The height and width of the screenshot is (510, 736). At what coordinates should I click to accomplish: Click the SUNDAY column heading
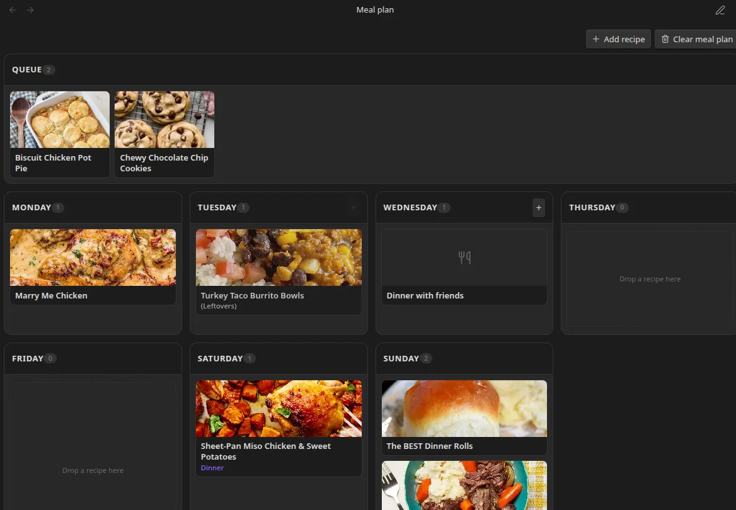pos(401,358)
